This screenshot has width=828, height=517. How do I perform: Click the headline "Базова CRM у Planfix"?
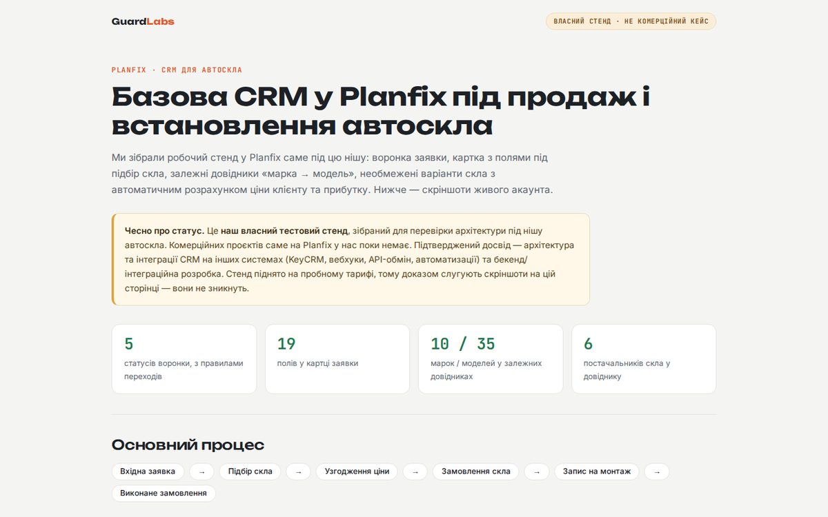point(381,112)
